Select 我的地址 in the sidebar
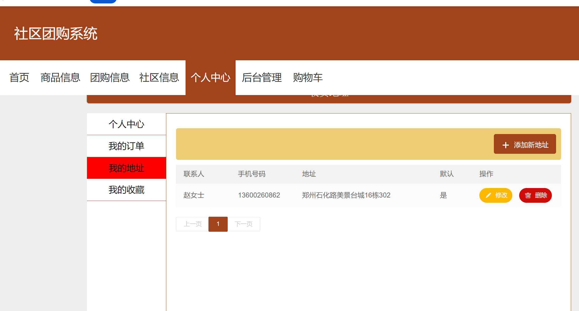 126,168
